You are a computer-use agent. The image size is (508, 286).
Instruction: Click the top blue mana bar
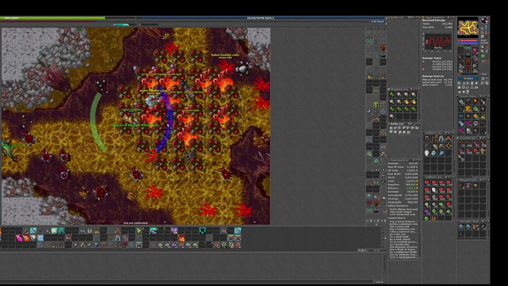[x=261, y=18]
